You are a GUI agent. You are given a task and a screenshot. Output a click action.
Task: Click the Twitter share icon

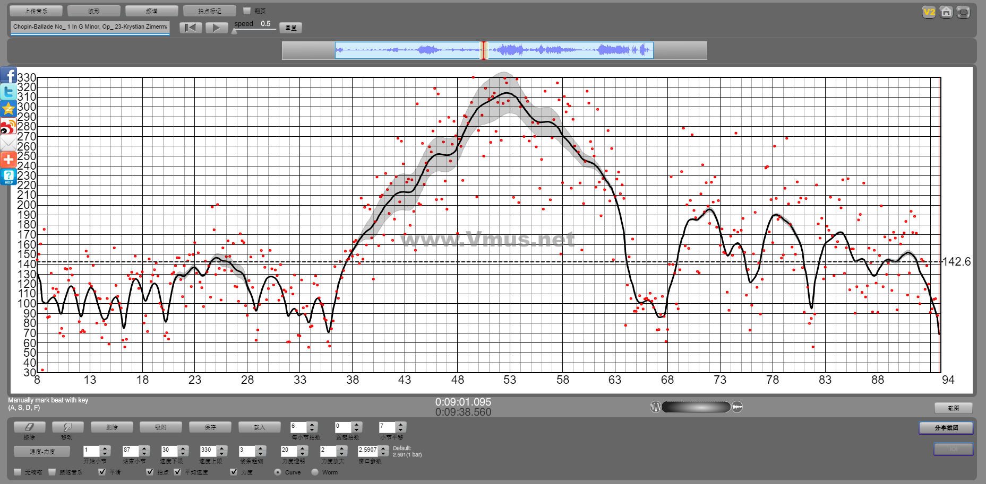coord(8,92)
